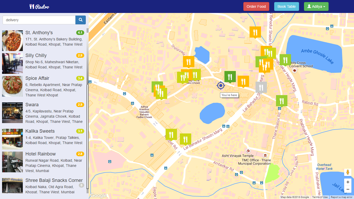Select the dark green restaurant marker
Viewport: 354px width, 199px height.
coord(230,77)
